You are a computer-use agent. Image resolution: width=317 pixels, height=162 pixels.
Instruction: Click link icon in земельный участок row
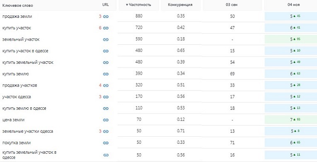point(106,40)
